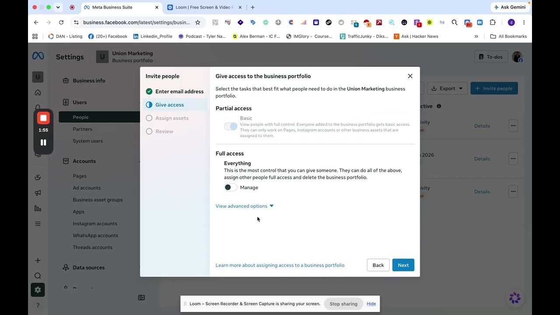Open Threads accounts
This screenshot has width=560, height=315.
(92, 247)
